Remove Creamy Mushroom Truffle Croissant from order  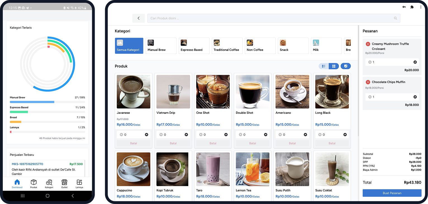(x=368, y=44)
